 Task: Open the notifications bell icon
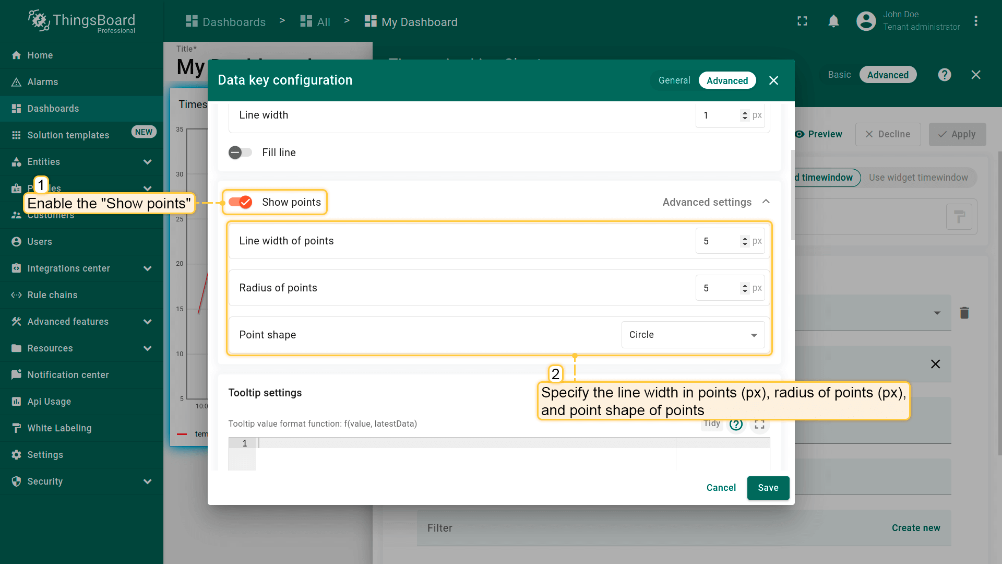point(833,21)
